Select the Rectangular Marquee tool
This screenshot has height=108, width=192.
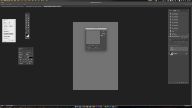tap(28, 15)
